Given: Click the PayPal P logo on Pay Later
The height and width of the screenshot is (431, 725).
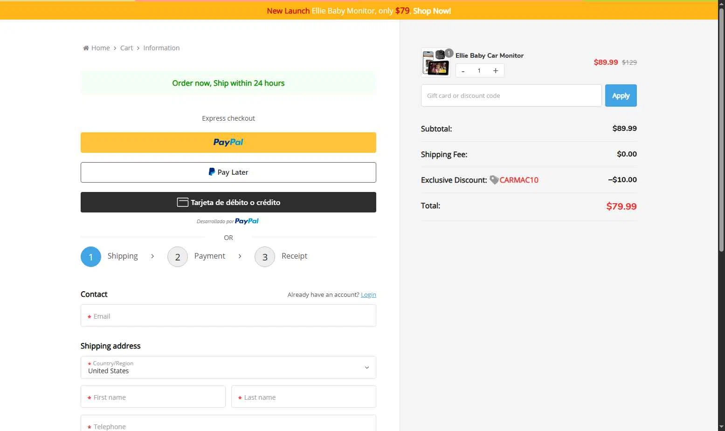Looking at the screenshot, I should (212, 172).
